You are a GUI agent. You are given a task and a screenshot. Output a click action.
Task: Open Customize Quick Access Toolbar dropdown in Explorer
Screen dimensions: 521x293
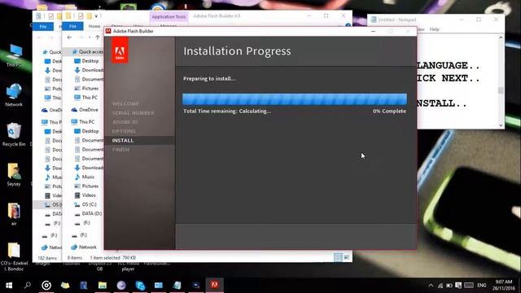pyautogui.click(x=96, y=16)
